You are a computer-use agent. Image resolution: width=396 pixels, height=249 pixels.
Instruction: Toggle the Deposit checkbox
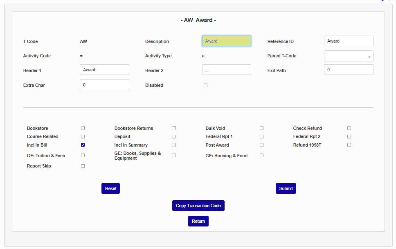(x=174, y=136)
